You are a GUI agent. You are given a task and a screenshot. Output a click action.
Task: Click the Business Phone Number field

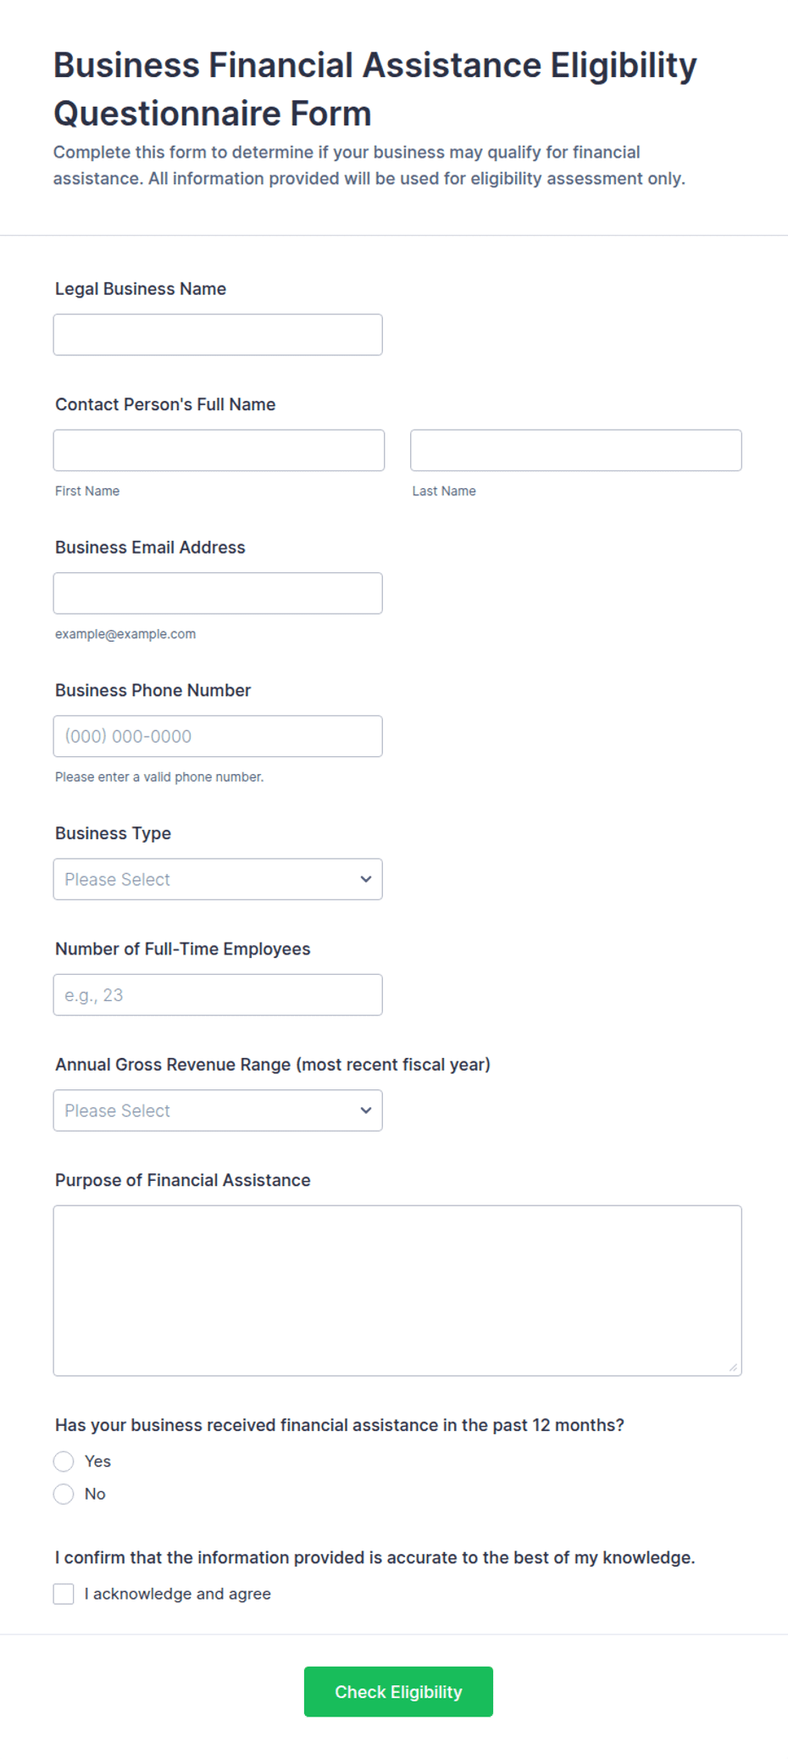218,736
